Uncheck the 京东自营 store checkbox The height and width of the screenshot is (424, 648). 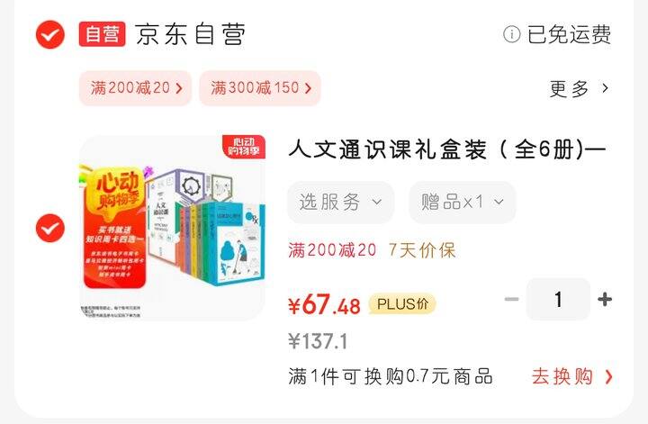pos(50,34)
